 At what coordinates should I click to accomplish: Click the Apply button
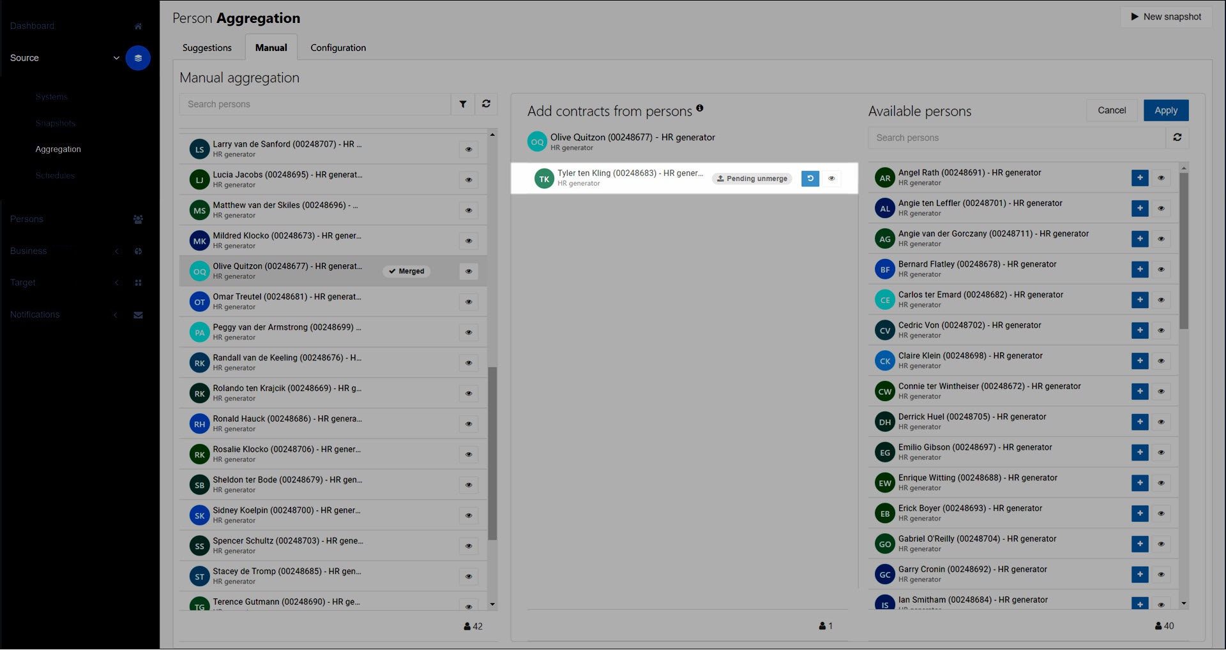point(1165,110)
